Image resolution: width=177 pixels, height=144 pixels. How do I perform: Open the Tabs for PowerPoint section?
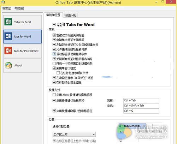[23, 51]
